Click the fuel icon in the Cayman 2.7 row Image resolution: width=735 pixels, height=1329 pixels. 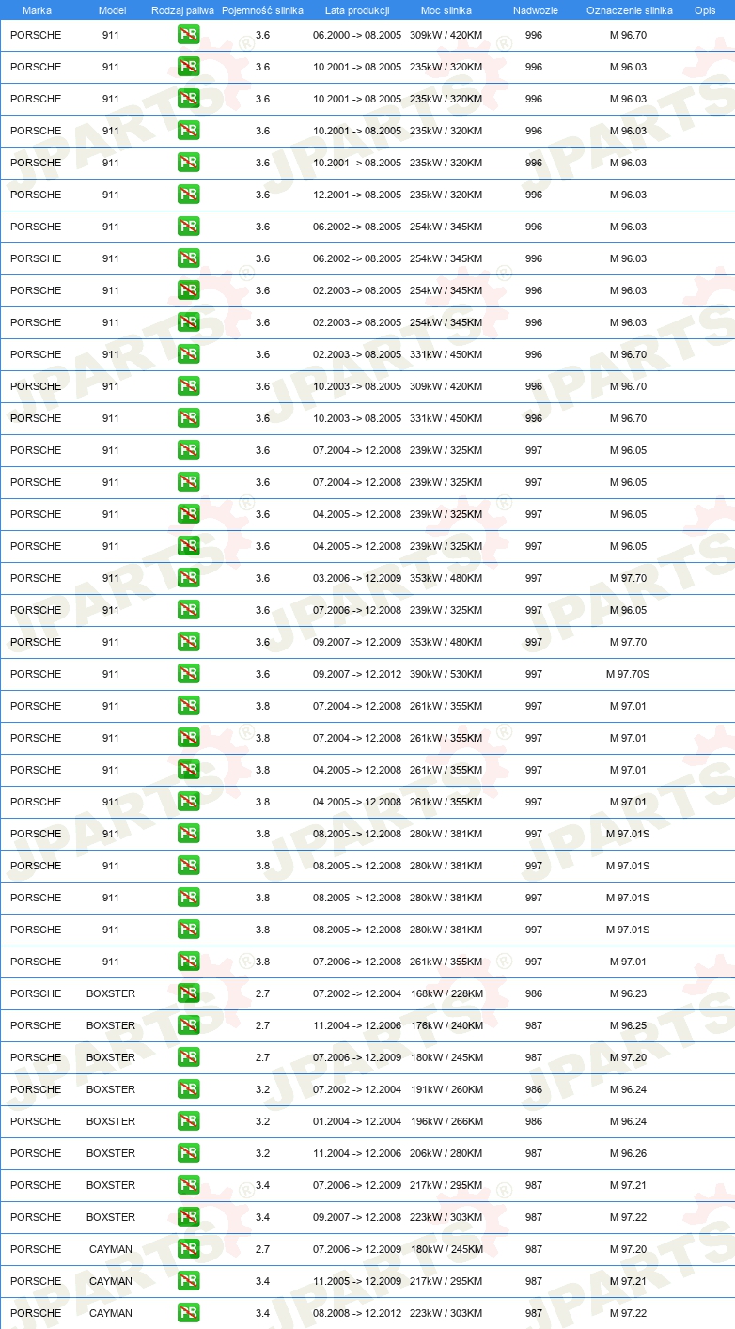188,1250
